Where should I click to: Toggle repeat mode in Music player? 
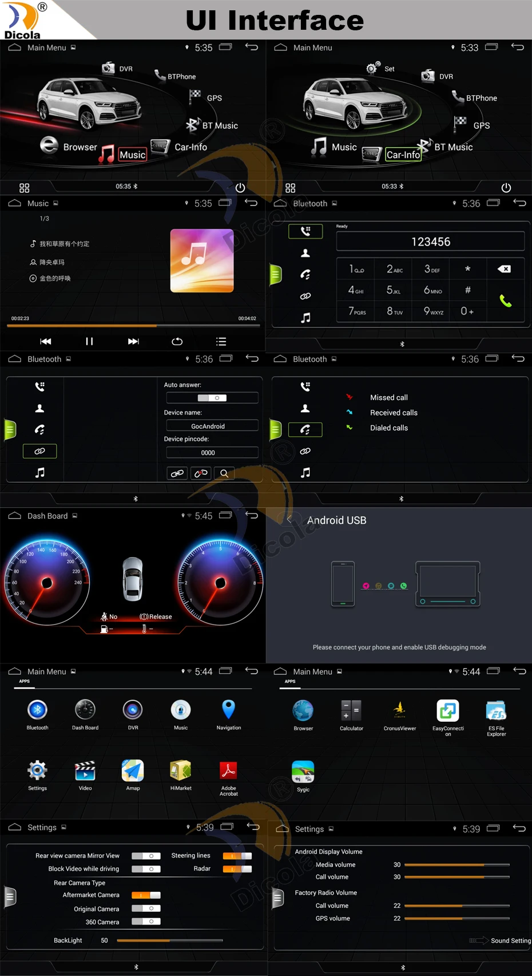[177, 341]
